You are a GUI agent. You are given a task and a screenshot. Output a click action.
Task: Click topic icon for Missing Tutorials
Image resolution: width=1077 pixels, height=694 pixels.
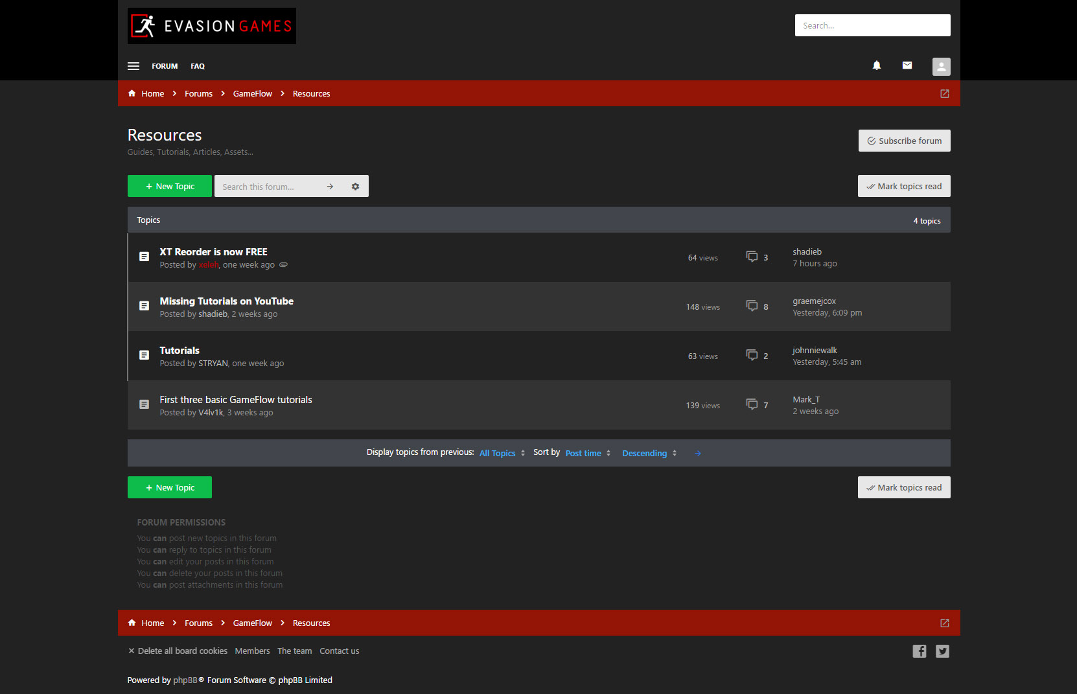click(x=145, y=306)
